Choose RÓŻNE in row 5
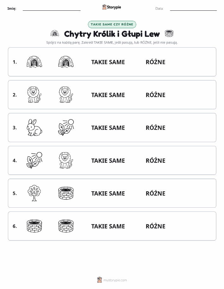Viewport: 224px width, 289px height. [x=156, y=193]
